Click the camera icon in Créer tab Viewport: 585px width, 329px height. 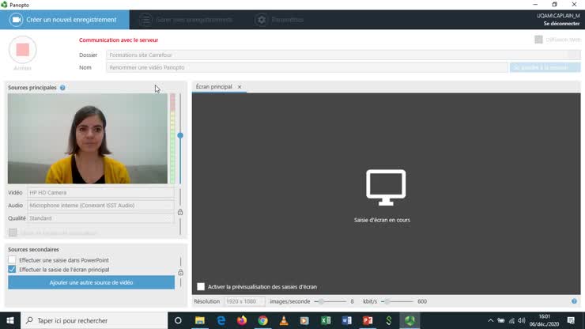pos(17,20)
